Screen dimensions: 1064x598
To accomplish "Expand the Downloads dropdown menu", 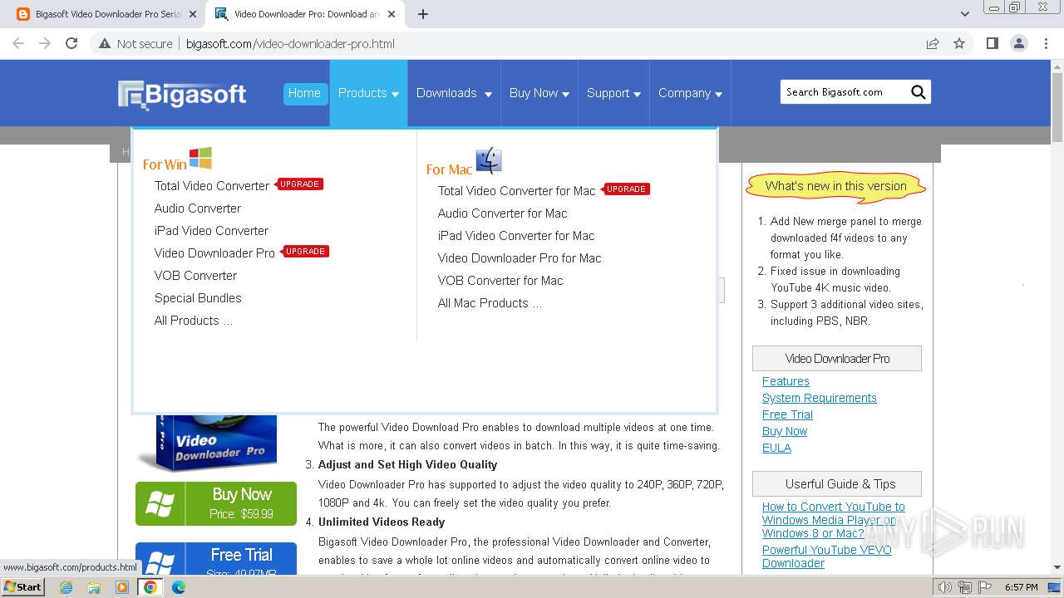I will (x=454, y=93).
